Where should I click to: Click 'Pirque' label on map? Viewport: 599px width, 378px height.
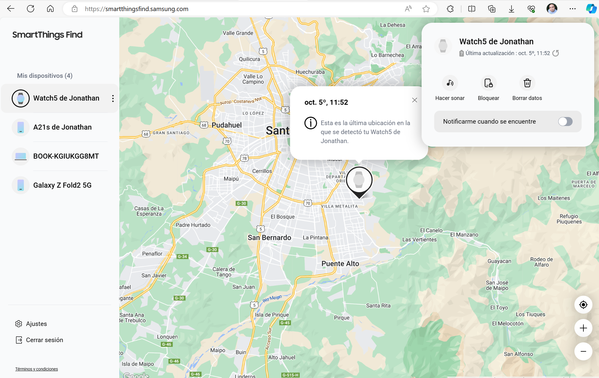(342, 318)
